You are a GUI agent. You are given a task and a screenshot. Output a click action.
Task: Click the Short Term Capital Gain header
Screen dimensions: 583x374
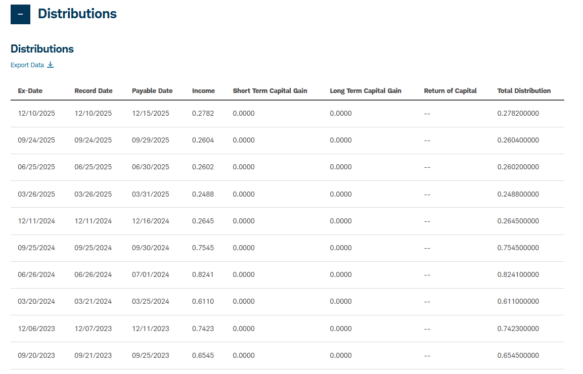click(x=270, y=91)
